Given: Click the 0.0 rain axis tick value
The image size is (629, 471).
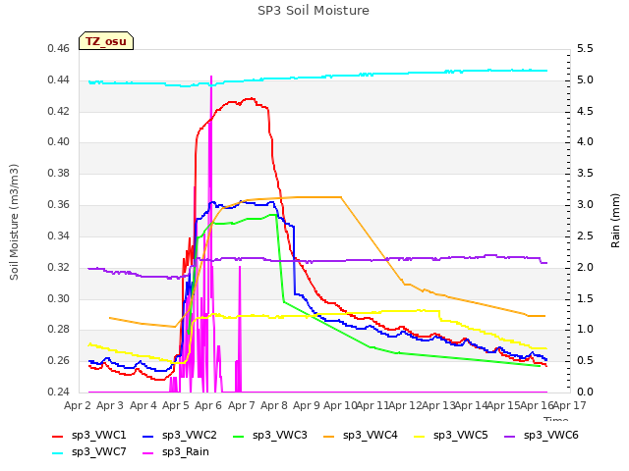Looking at the screenshot, I should coord(585,392).
